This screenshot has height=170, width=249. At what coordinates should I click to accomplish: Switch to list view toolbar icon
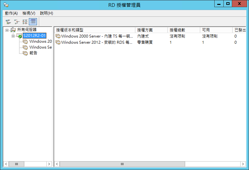tap(25, 22)
